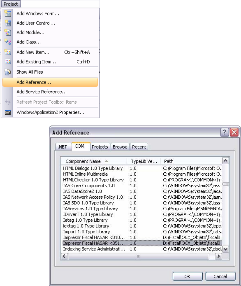Viewport: 241px width, 286px height.
Task: Click the help question mark button
Action: coord(224,132)
